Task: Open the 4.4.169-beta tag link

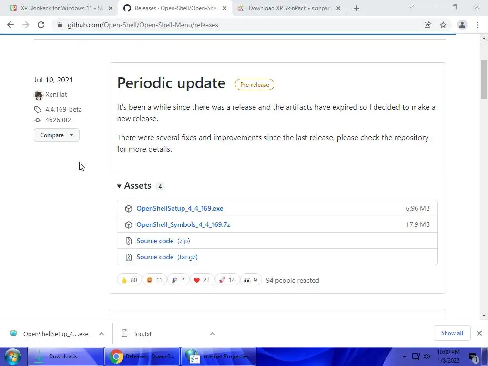Action: [x=63, y=109]
